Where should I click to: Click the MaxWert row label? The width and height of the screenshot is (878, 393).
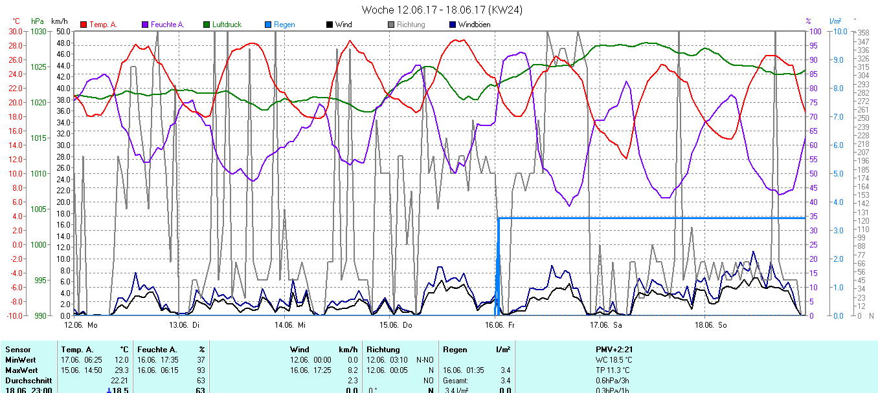pos(20,370)
